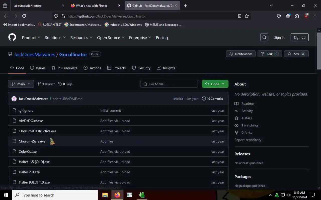Click Report repository link
Viewport: 321px width, 200px height.
tap(248, 140)
